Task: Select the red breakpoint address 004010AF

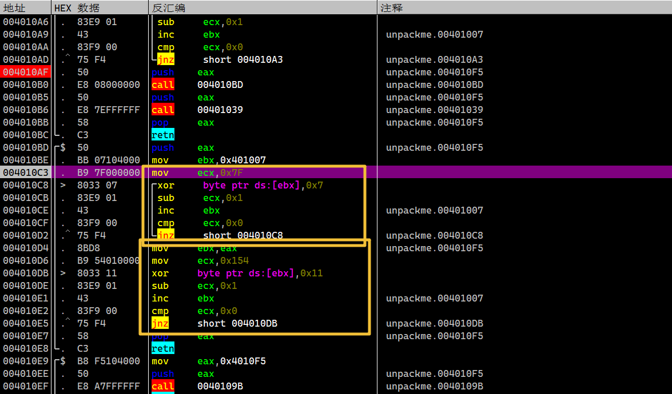Action: (26, 73)
